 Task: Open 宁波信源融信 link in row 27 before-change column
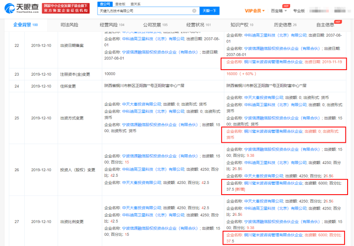click(160, 229)
